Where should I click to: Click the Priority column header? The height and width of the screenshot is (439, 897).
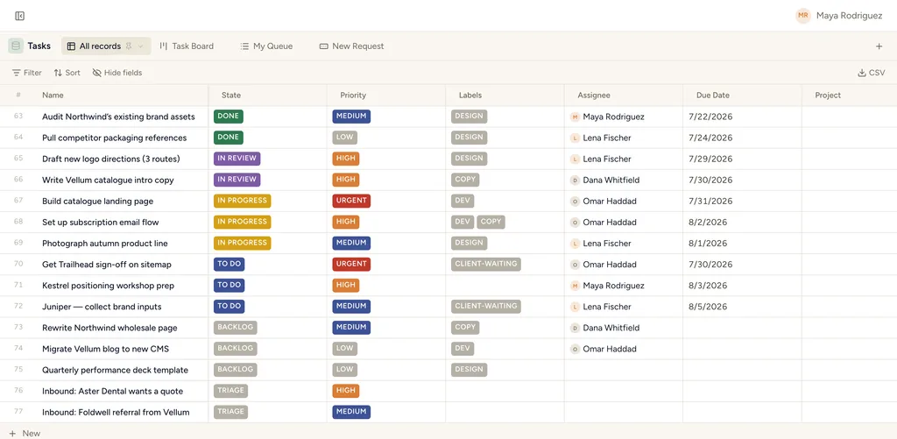tap(353, 95)
